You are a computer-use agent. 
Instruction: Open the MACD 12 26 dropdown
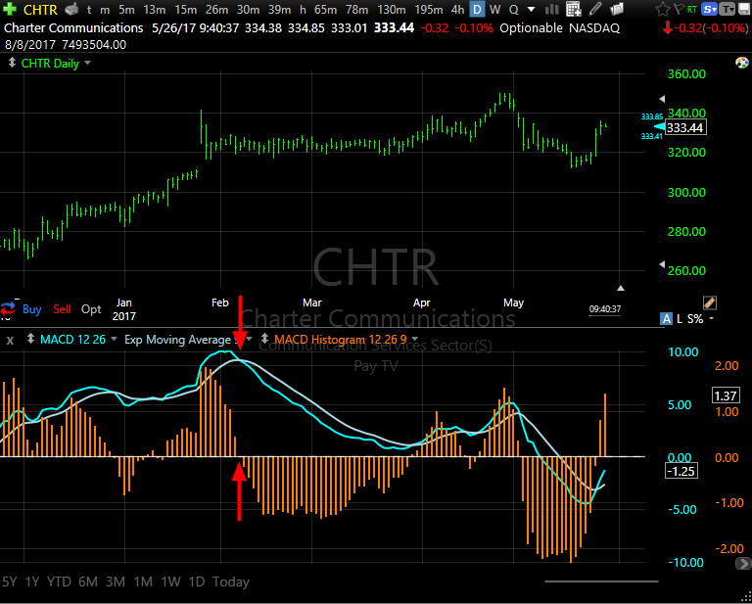coord(114,340)
